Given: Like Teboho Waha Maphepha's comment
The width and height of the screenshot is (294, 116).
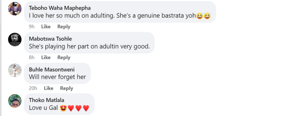Looking at the screenshot, I should pyautogui.click(x=46, y=27).
